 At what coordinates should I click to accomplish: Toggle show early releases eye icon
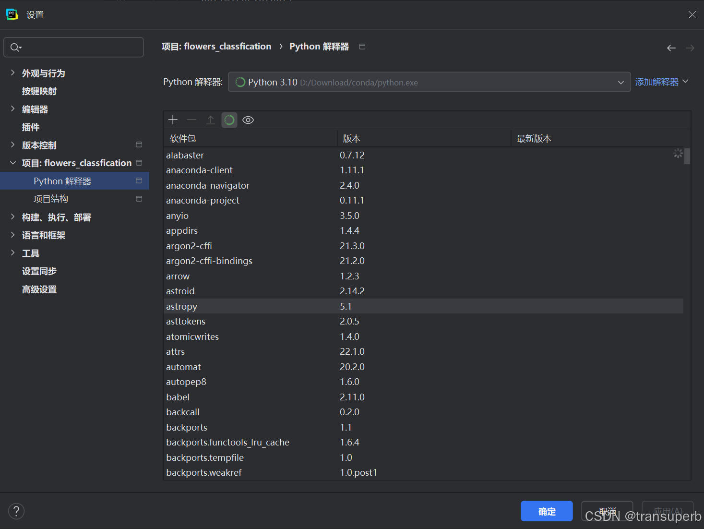click(248, 120)
